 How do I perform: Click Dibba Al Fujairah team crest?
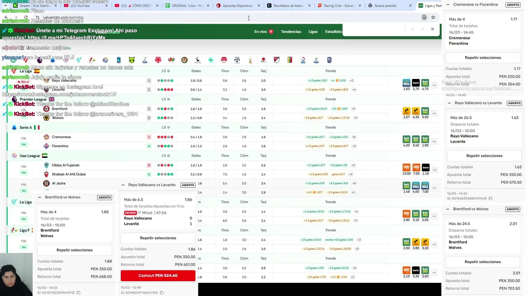pyautogui.click(x=47, y=165)
